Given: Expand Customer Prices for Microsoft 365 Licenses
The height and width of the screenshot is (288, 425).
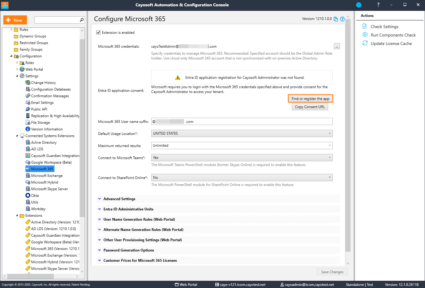Looking at the screenshot, I should tap(218, 260).
